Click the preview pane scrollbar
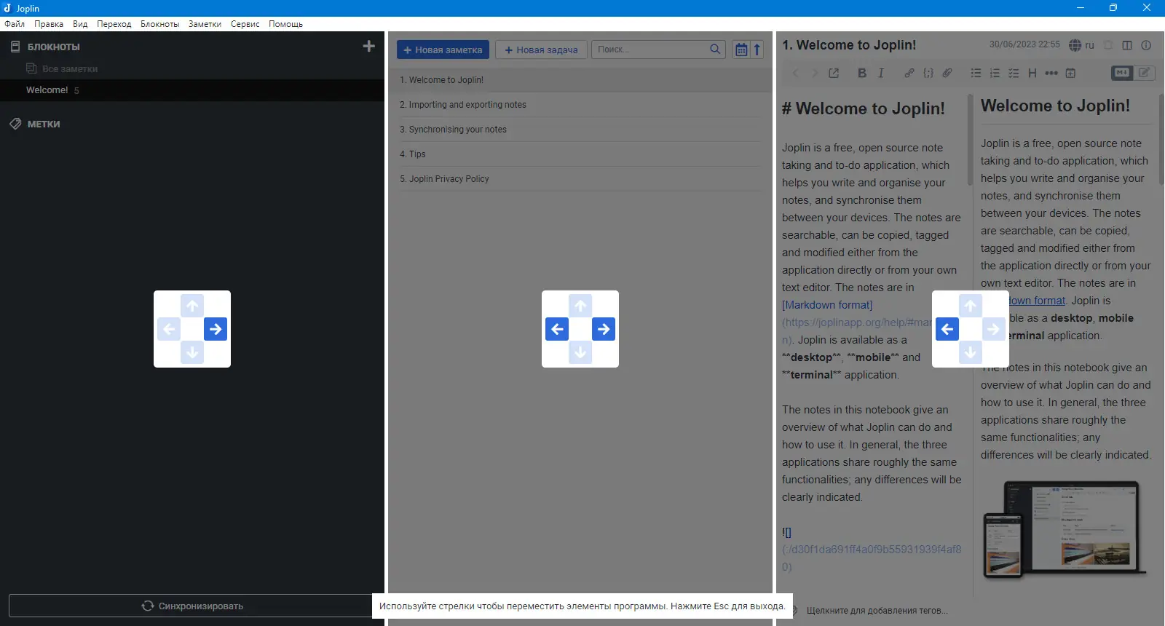 pos(1161,140)
